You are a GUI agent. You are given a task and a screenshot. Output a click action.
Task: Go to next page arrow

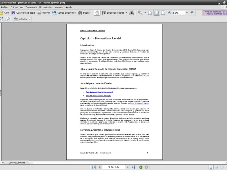(127, 167)
